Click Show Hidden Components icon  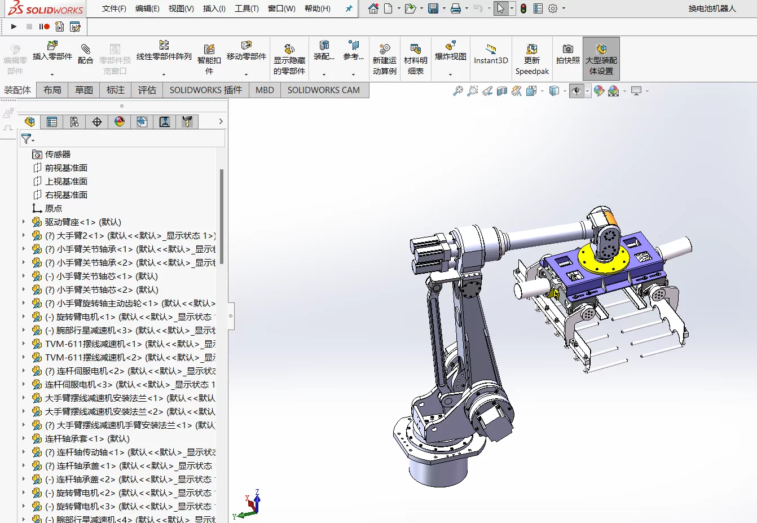click(289, 49)
